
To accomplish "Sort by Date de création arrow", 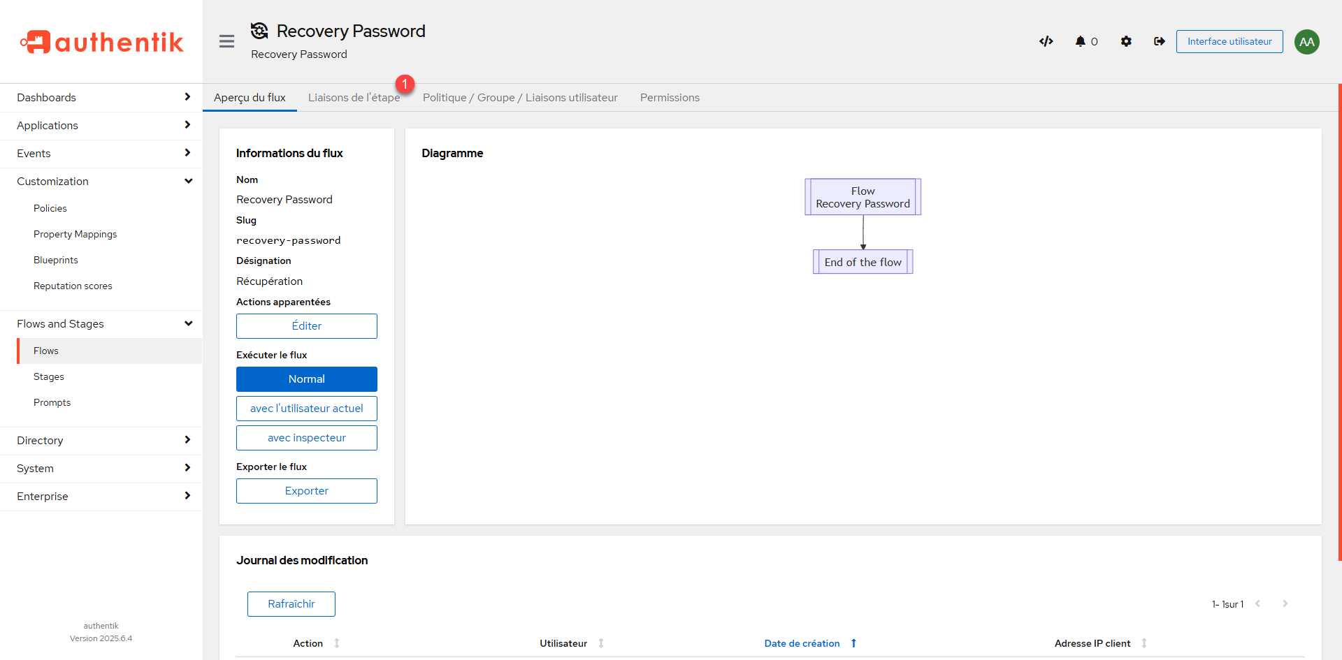I will pyautogui.click(x=853, y=643).
